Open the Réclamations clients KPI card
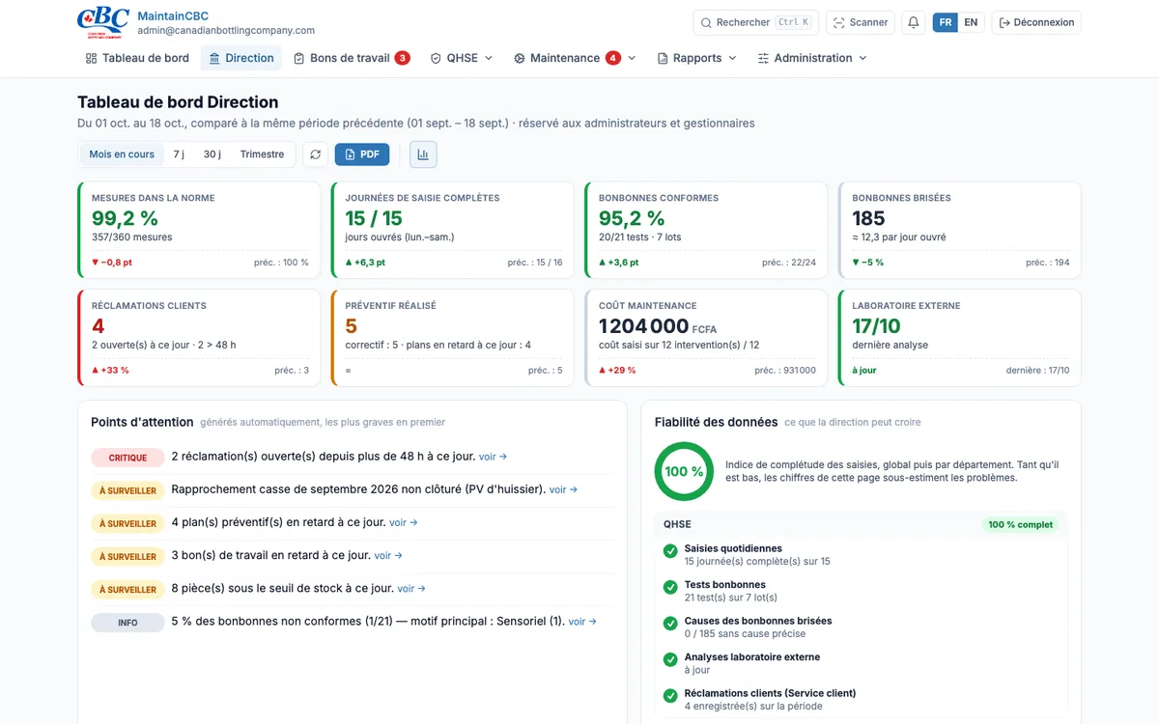This screenshot has width=1159, height=724. coord(199,338)
